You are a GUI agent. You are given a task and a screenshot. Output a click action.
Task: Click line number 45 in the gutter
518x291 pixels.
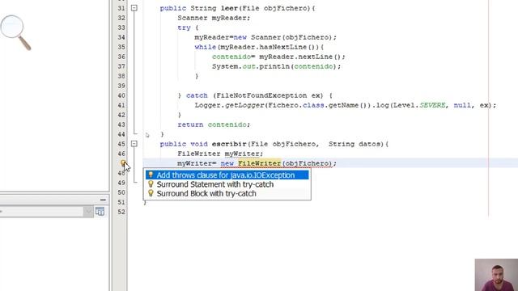point(121,144)
